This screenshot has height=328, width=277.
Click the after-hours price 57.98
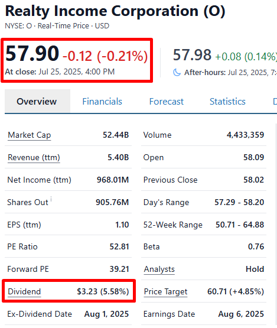point(192,55)
